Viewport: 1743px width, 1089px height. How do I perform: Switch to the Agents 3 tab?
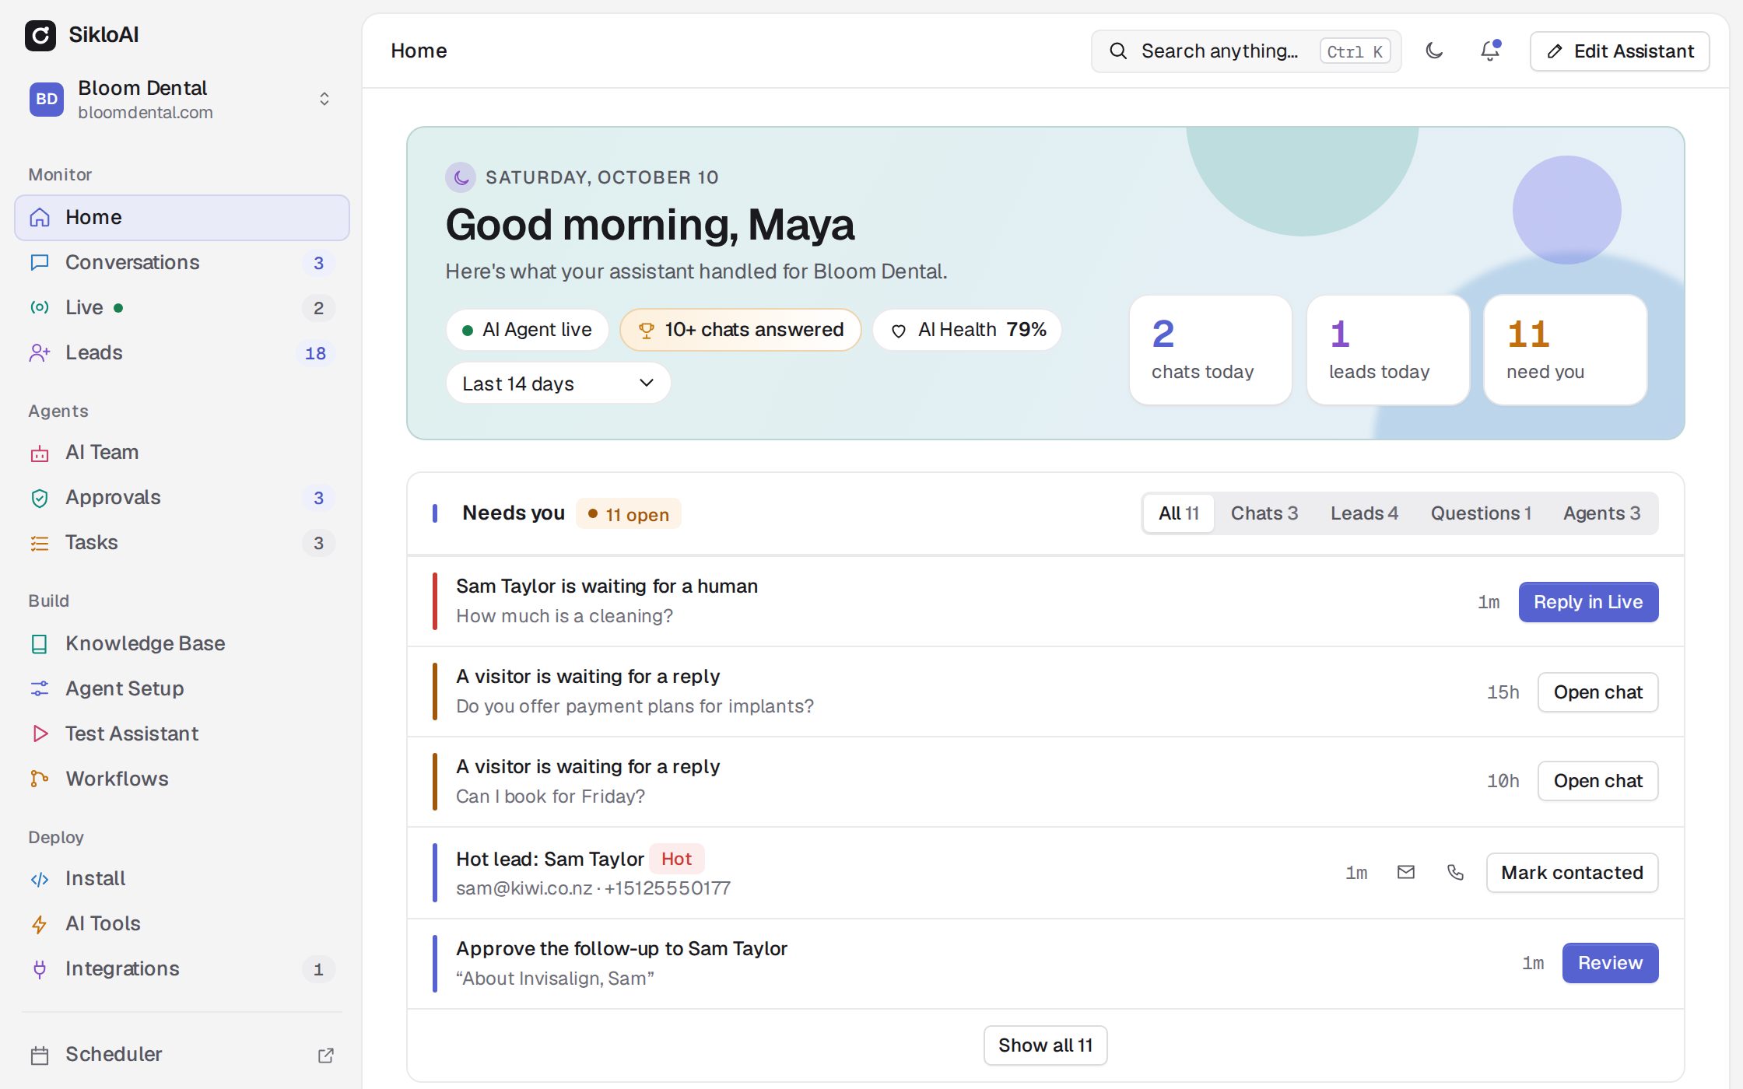1601,513
